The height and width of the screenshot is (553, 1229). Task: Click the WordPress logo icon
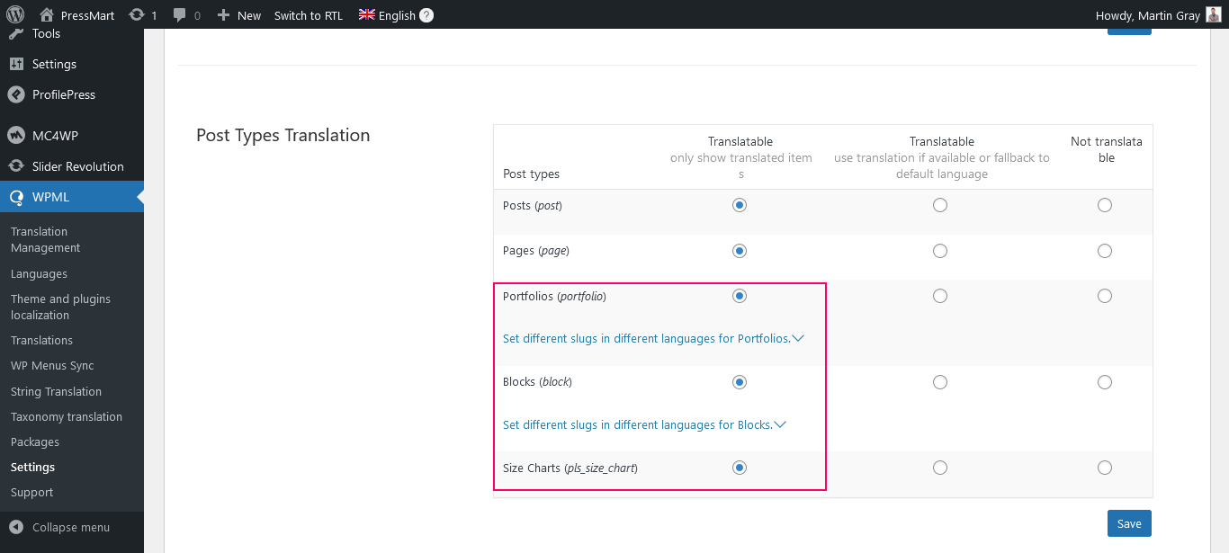click(15, 14)
